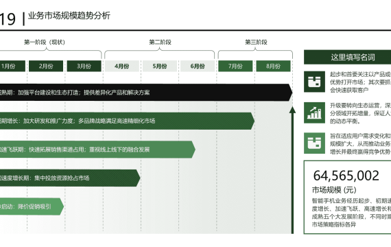Select the 3月份 month block
Image resolution: width=391 pixels, height=247 pixels.
tap(84, 66)
